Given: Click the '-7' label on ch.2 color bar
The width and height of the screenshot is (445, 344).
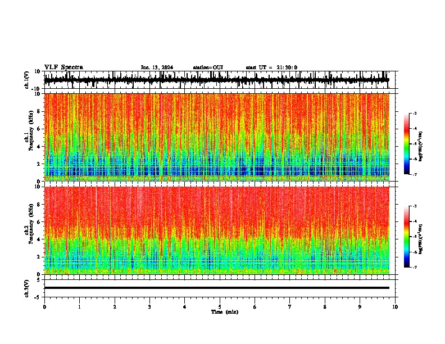Looking at the screenshot, I should [x=414, y=267].
